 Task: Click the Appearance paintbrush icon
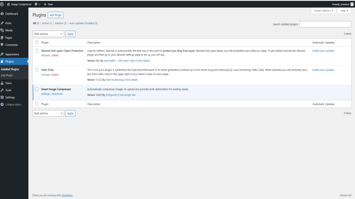click(x=2, y=54)
